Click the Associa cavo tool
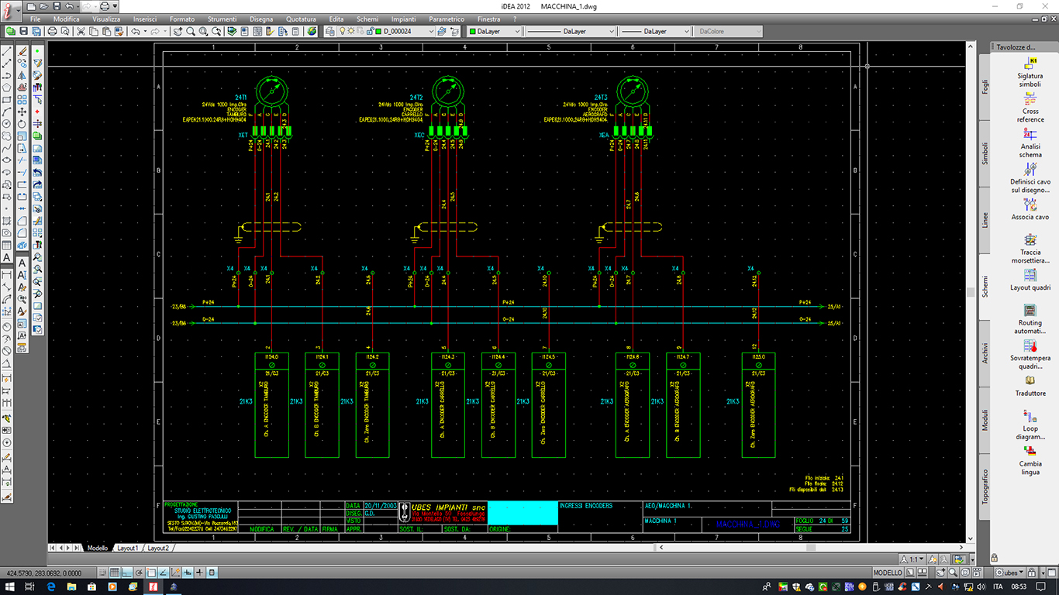This screenshot has height=595, width=1059. (x=1030, y=209)
